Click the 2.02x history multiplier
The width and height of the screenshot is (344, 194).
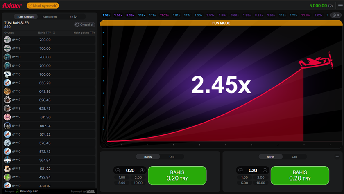319,15
